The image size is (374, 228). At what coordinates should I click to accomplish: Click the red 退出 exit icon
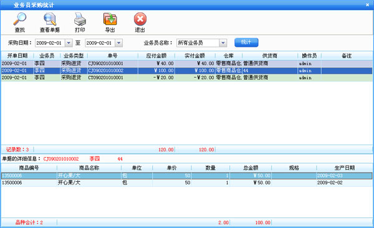(140, 19)
